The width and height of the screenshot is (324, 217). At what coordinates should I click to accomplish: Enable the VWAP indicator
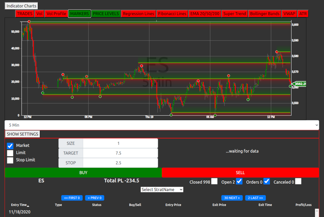pyautogui.click(x=289, y=14)
